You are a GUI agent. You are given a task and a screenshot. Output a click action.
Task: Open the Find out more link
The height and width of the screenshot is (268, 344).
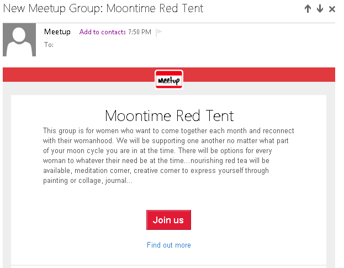pyautogui.click(x=169, y=245)
